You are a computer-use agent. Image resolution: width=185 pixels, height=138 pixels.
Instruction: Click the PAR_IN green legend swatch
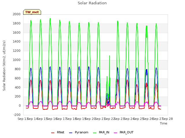[95, 133]
